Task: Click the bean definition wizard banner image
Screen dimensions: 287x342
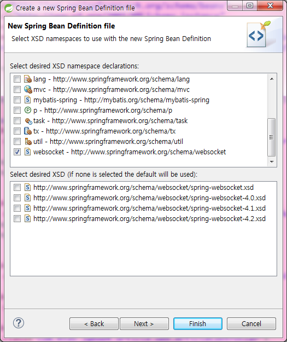Action: pos(259,34)
